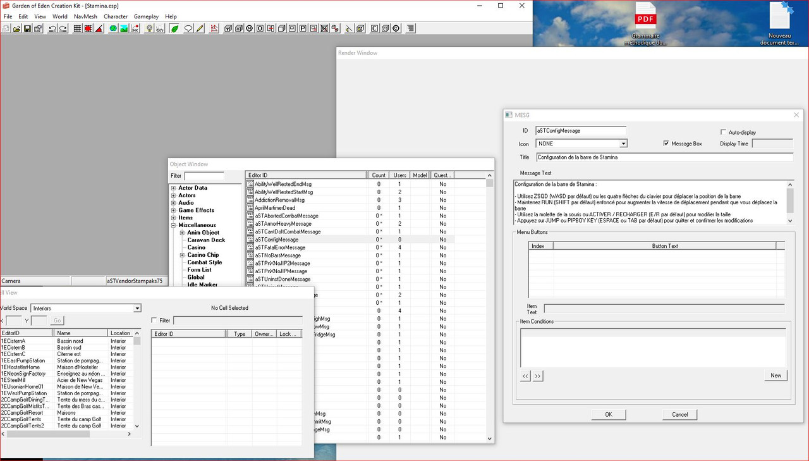Click the boxed C toolbar icon
This screenshot has height=461, width=809.
pos(374,28)
